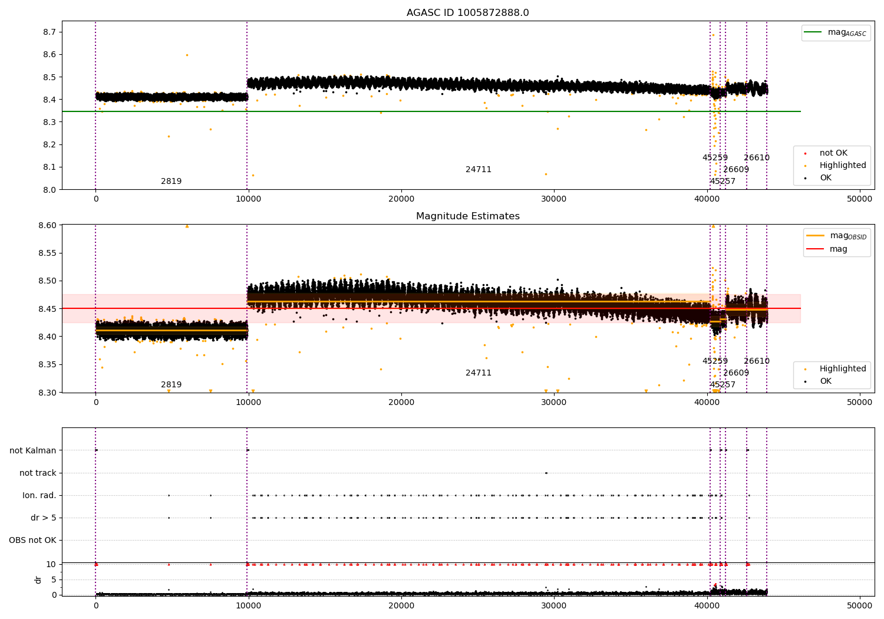This screenshot has height=619, width=884.
Task: Click obsid label 26609 in Magnitude Estimates plot
Action: 736,373
